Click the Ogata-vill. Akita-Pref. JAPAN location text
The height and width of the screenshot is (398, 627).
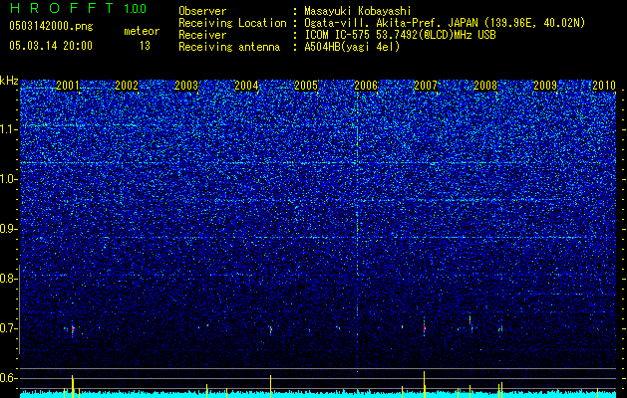[445, 23]
